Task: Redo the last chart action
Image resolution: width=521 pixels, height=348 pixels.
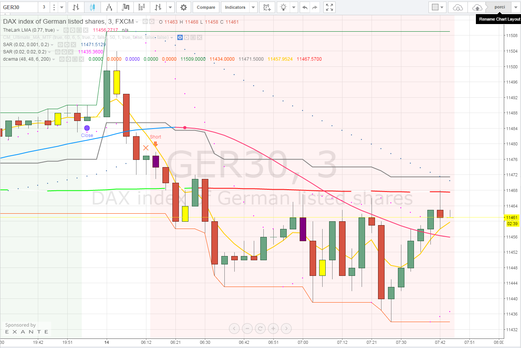Action: (315, 7)
